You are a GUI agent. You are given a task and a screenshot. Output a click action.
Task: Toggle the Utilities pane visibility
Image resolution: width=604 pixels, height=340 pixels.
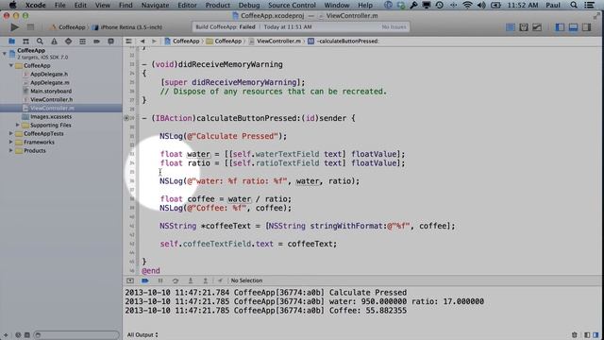pyautogui.click(x=587, y=27)
